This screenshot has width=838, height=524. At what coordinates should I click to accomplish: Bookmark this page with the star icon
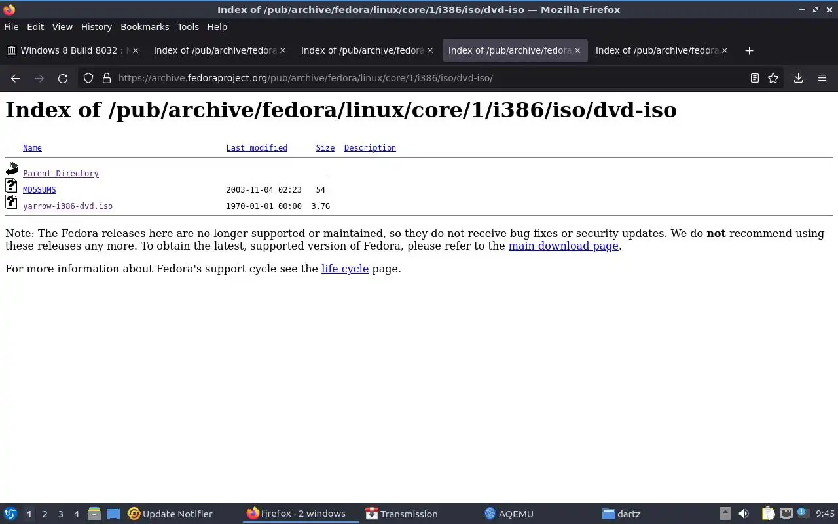(773, 78)
